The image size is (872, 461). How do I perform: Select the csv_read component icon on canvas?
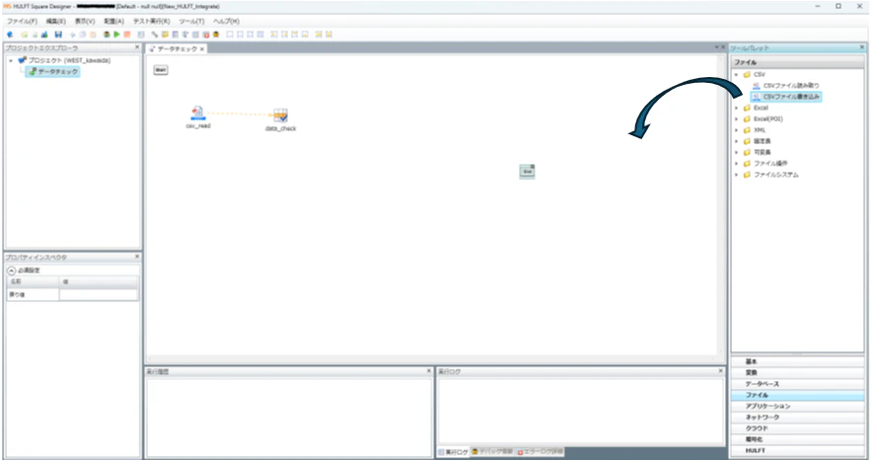pyautogui.click(x=197, y=113)
